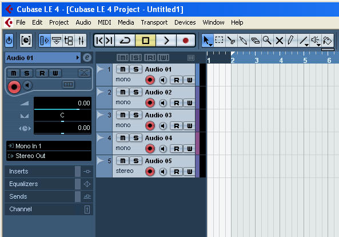This screenshot has width=339, height=237.
Task: Solo track Audio 02
Action: click(136, 92)
